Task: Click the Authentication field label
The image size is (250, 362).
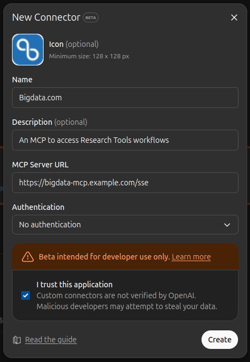Action: coord(38,207)
